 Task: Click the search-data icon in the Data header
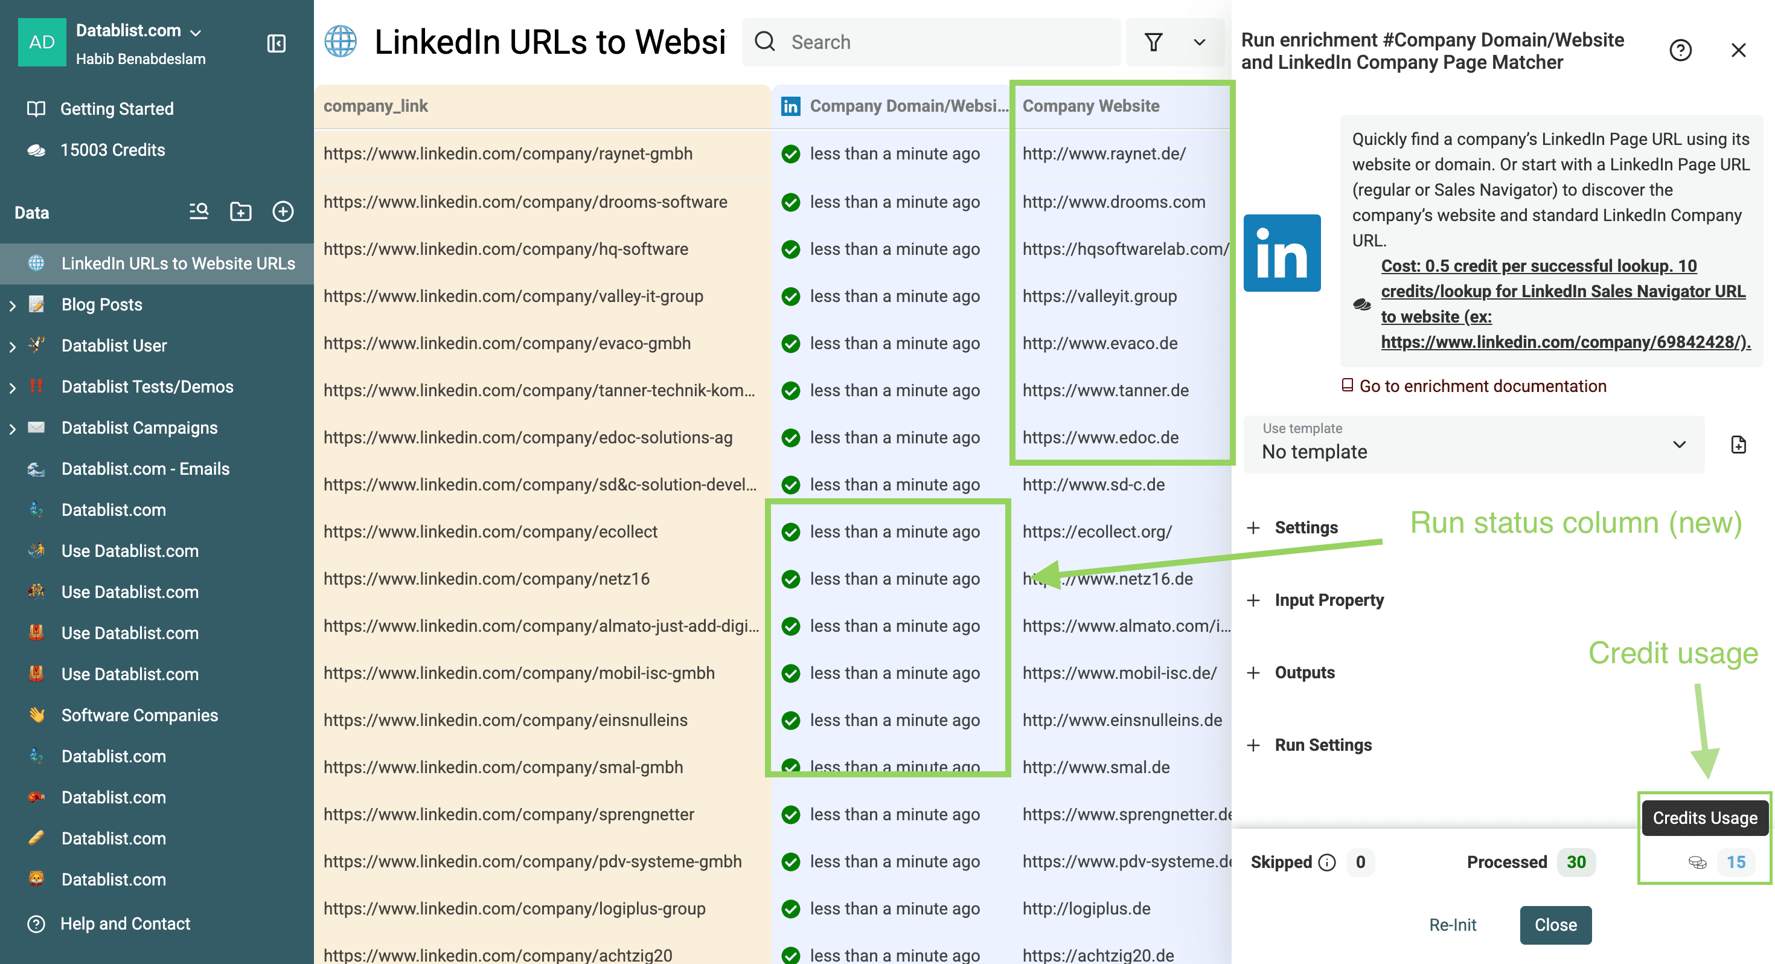coord(198,211)
